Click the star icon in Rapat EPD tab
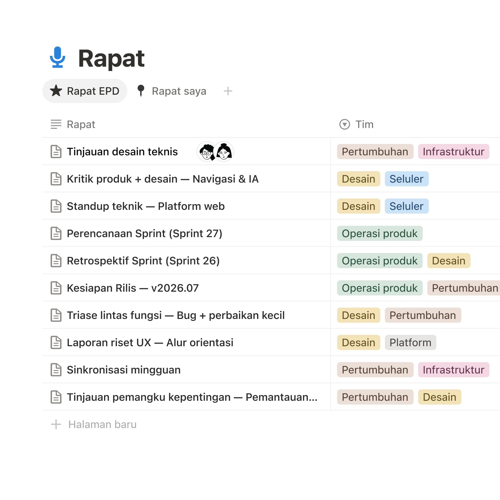This screenshot has width=500, height=500. [x=56, y=91]
